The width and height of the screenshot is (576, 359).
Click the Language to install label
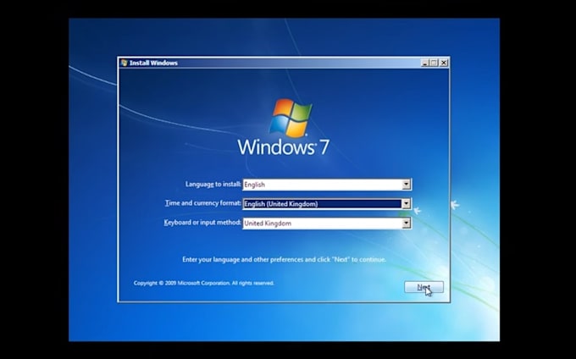click(x=213, y=184)
